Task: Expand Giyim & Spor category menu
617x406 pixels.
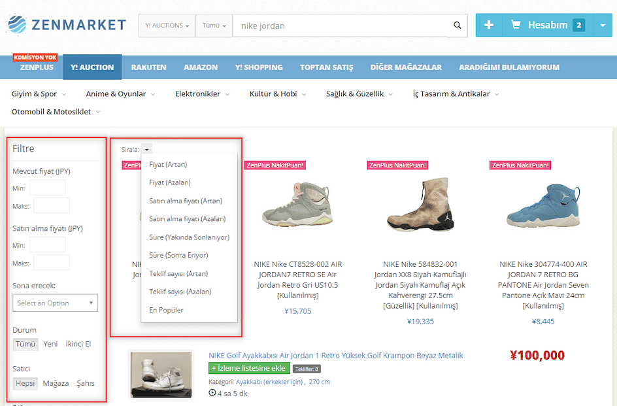Action: (x=39, y=93)
